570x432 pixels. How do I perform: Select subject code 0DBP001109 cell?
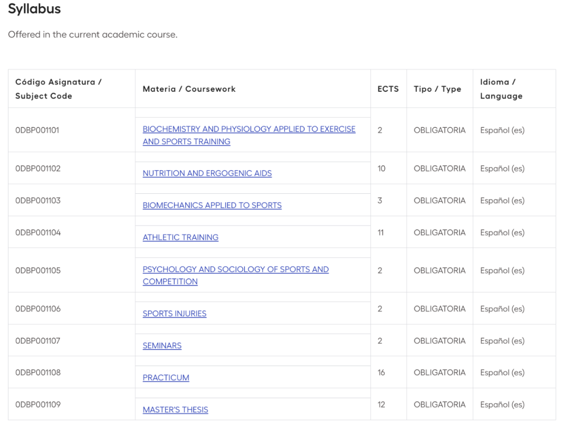click(x=37, y=405)
